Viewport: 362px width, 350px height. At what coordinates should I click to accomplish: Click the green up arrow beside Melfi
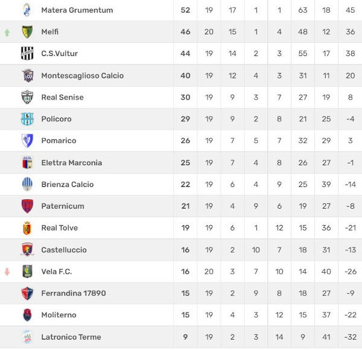(x=7, y=33)
